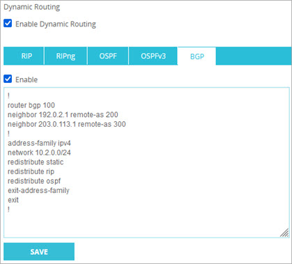Image resolution: width=292 pixels, height=264 pixels.
Task: Click the 'router bgp 100' line
Action: pyautogui.click(x=31, y=105)
